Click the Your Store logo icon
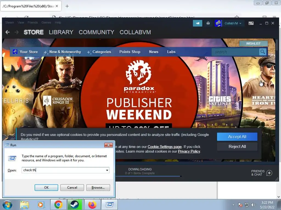Screen dimensions: 281x210 click(x=15, y=52)
